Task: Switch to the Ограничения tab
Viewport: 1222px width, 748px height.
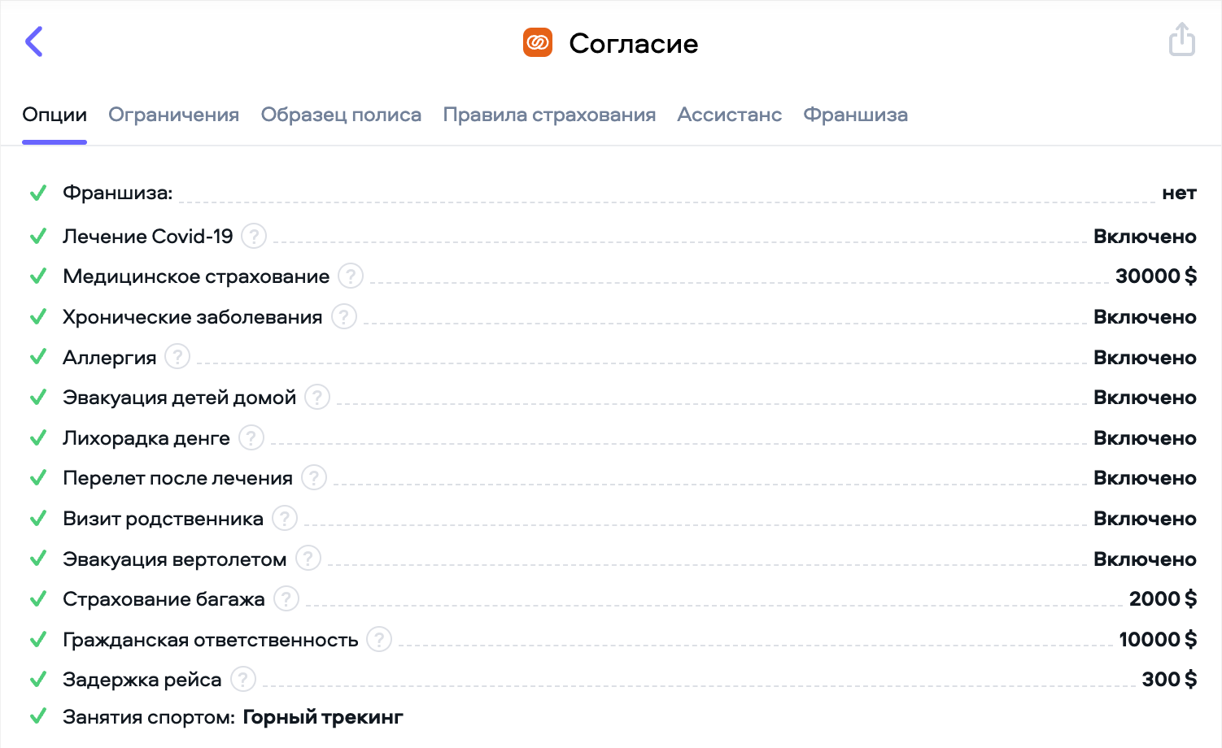Action: 173,115
